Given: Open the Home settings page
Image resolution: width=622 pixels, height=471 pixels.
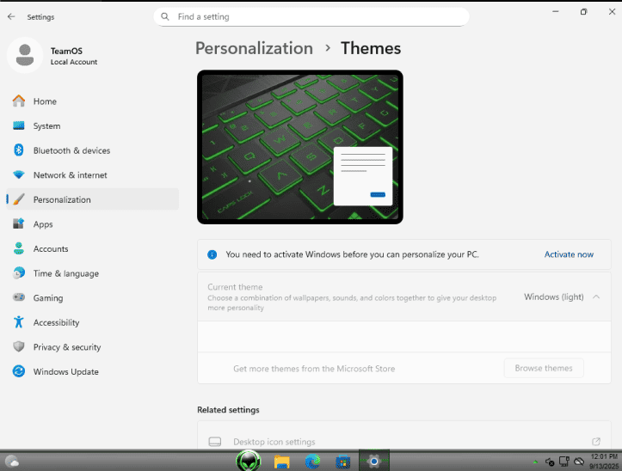Looking at the screenshot, I should click(92, 101).
